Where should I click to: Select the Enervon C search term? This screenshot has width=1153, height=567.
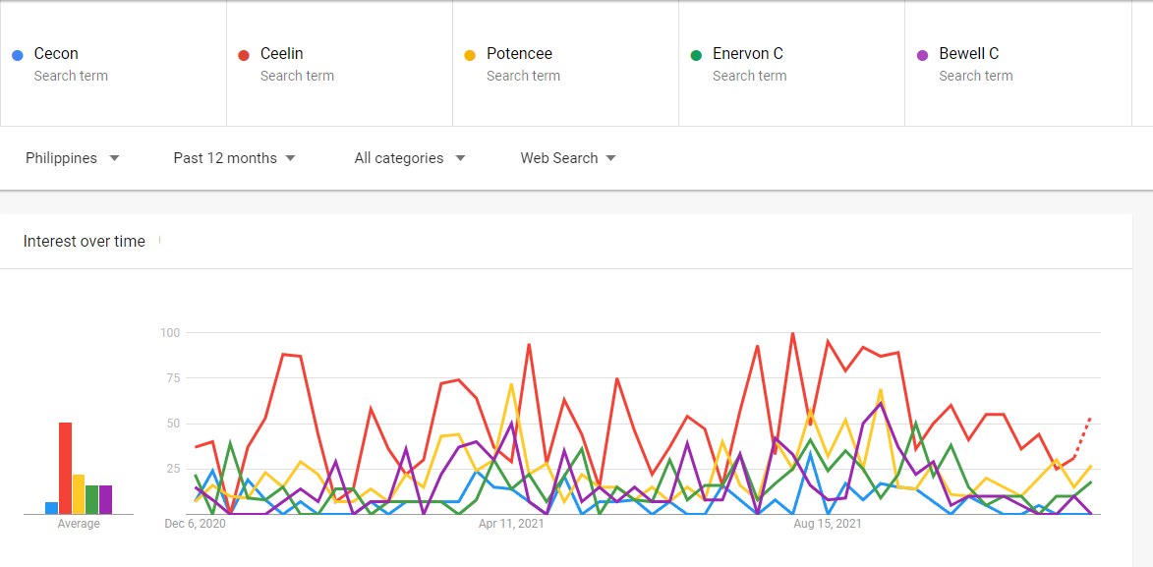coord(748,54)
